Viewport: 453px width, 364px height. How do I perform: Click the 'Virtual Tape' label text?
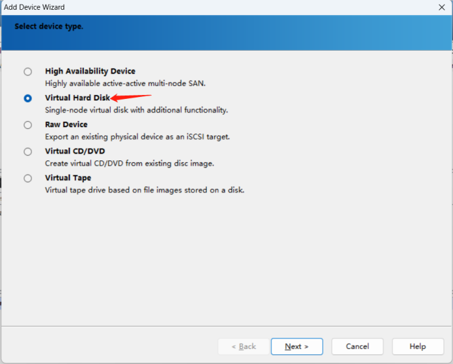[x=68, y=177]
